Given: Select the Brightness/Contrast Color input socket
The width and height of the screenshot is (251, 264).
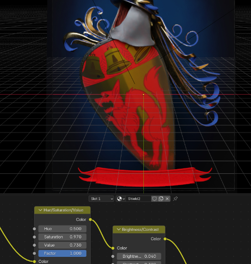Looking at the screenshot, I should (113, 248).
